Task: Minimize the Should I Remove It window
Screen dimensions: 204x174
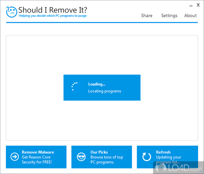Action: [191, 6]
